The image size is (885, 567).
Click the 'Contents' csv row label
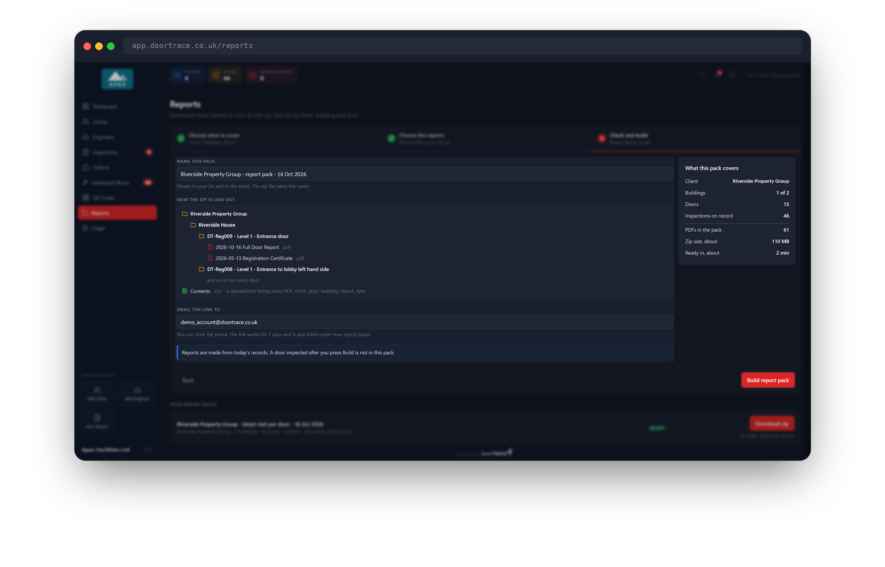point(200,291)
